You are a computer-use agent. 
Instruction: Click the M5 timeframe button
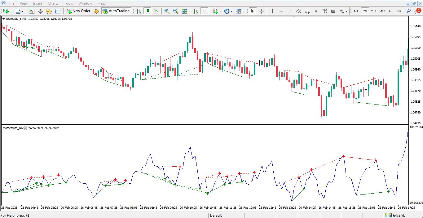(365, 11)
